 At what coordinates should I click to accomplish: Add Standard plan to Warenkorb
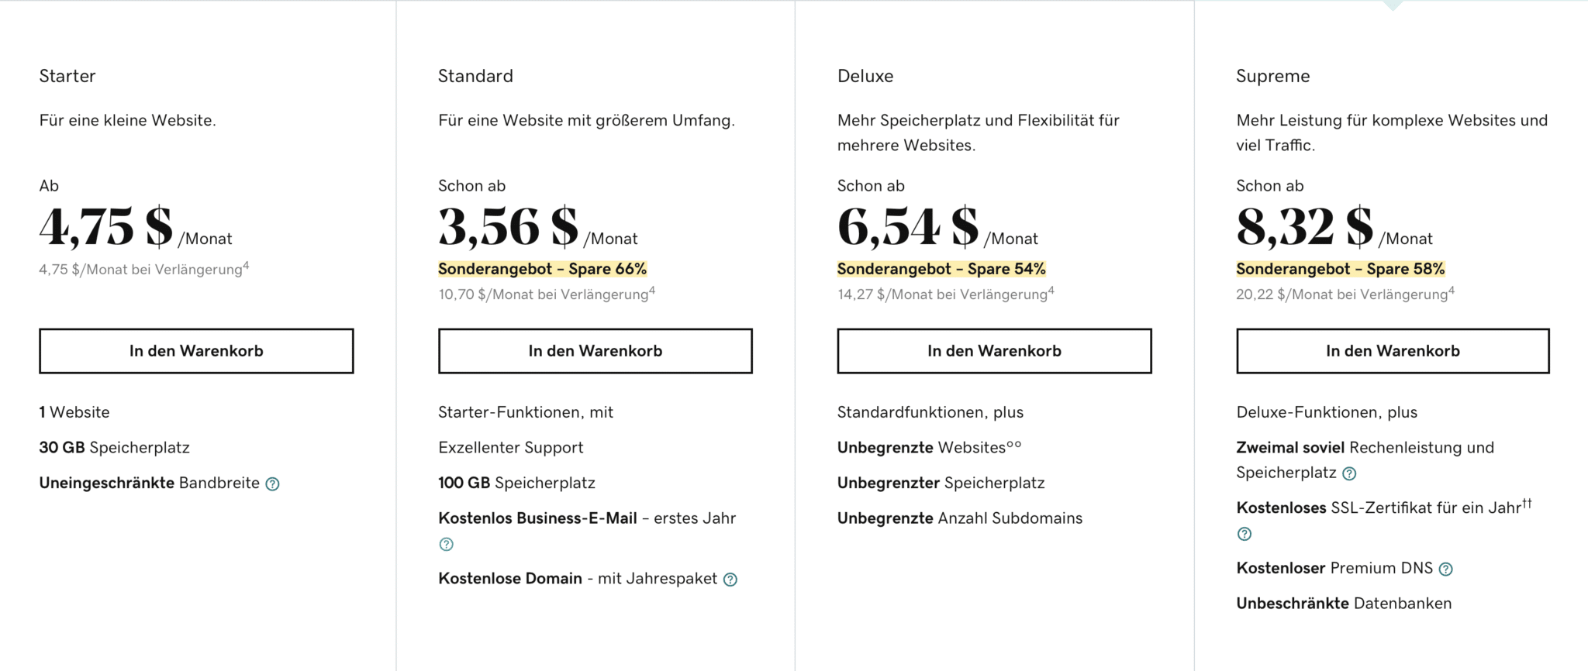click(595, 351)
